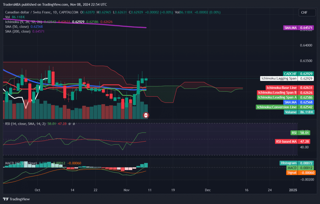Select the SMA (200, close) legend entry
This screenshot has height=204, width=320.
tap(18, 31)
